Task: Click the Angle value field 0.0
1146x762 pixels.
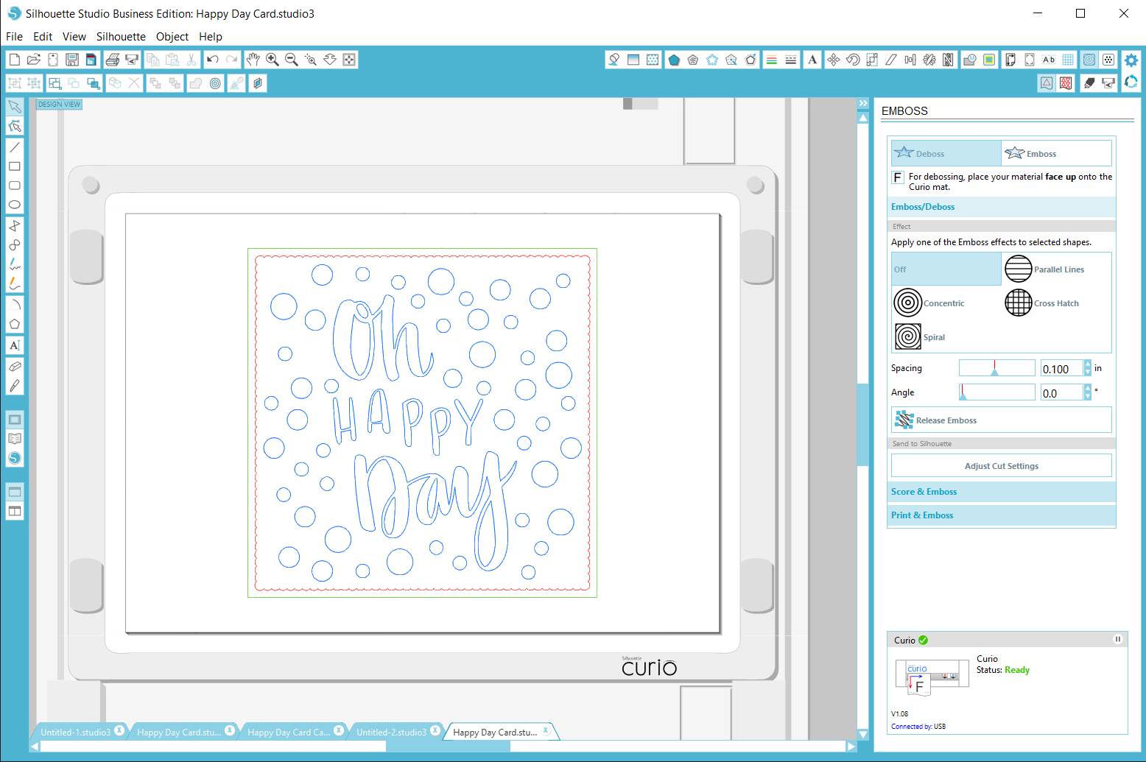Action: (1061, 393)
